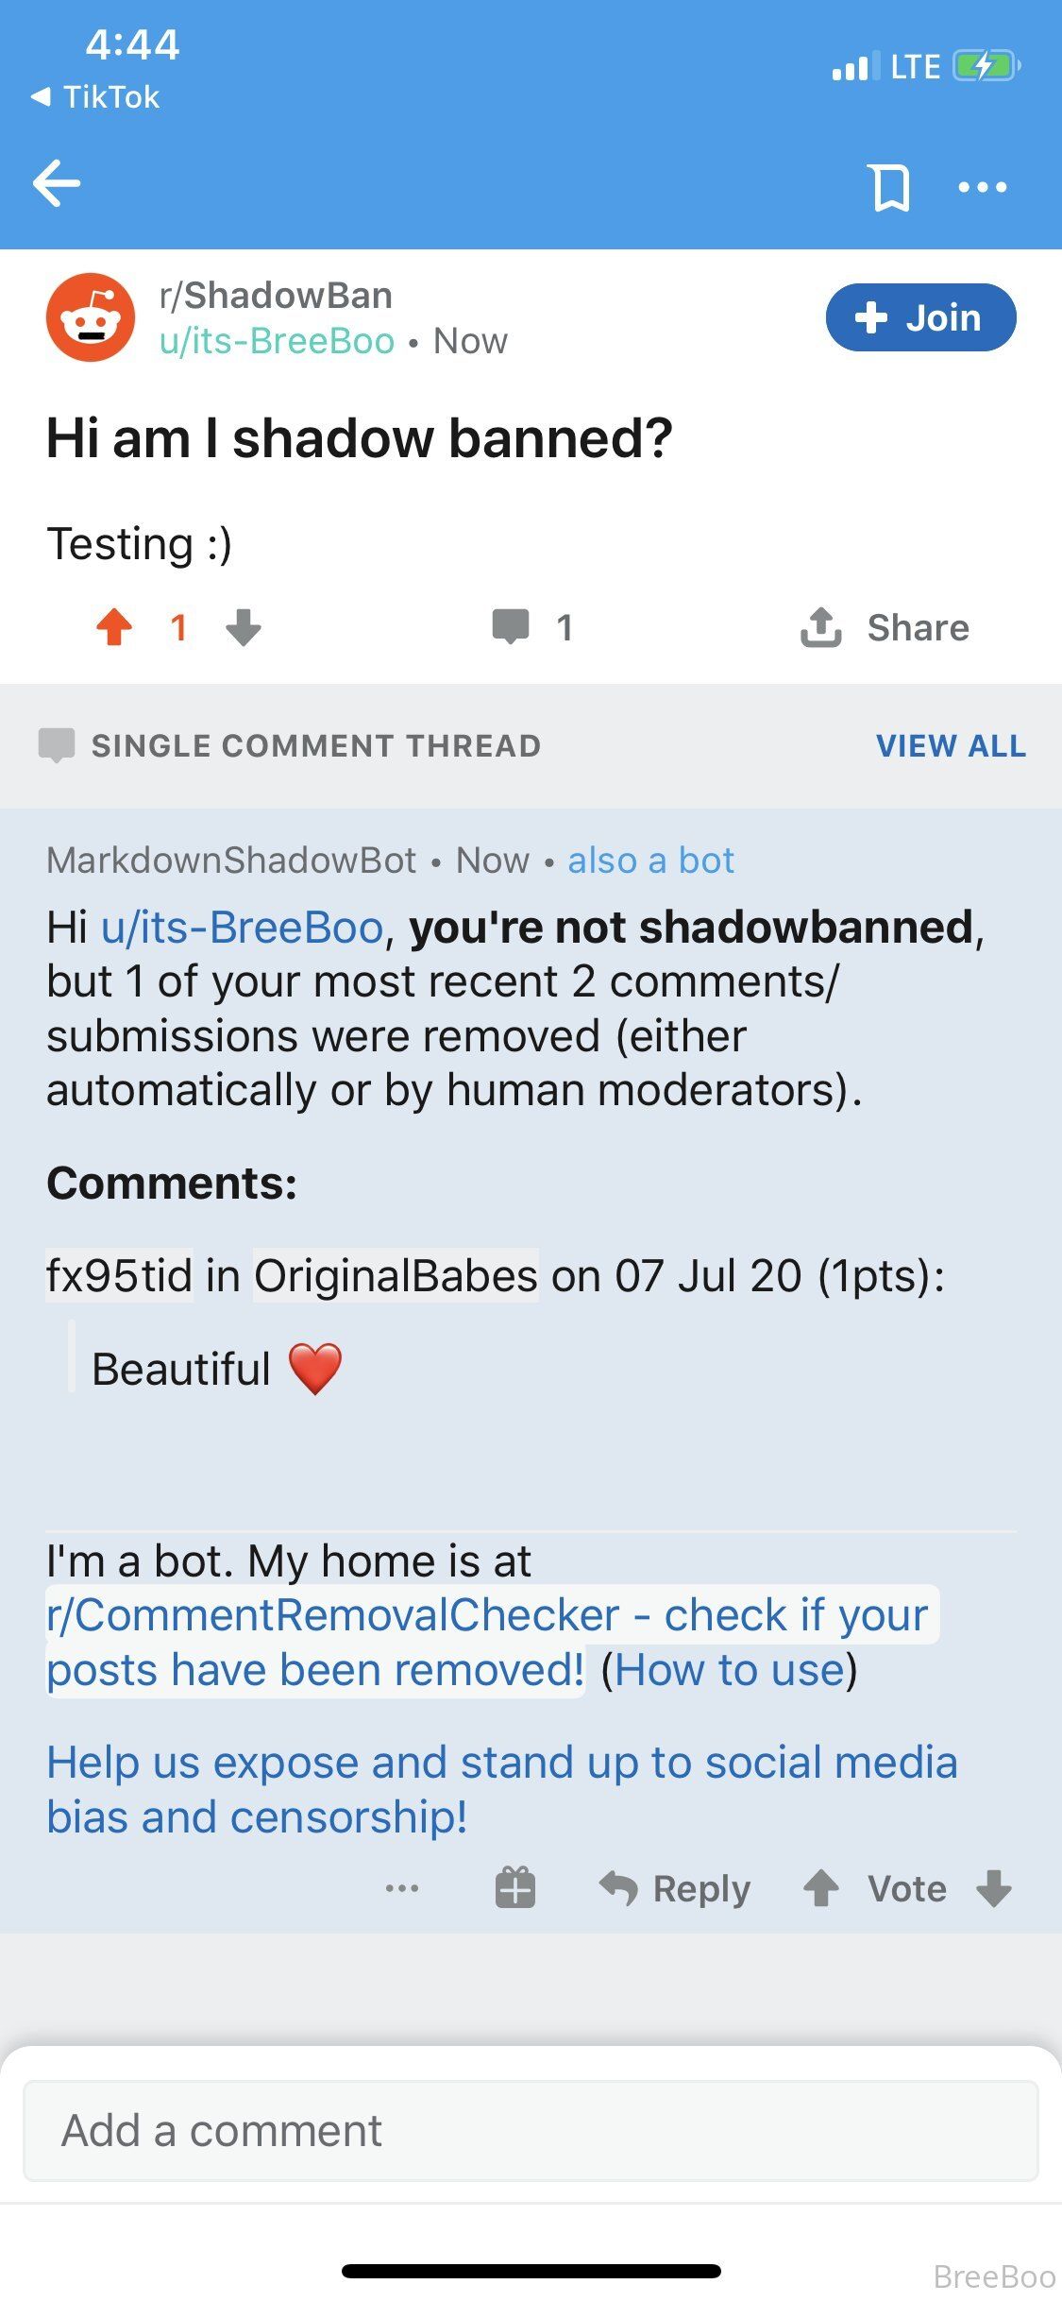Tap the 'Add a comment' input field
The width and height of the screenshot is (1062, 2301).
[531, 2131]
